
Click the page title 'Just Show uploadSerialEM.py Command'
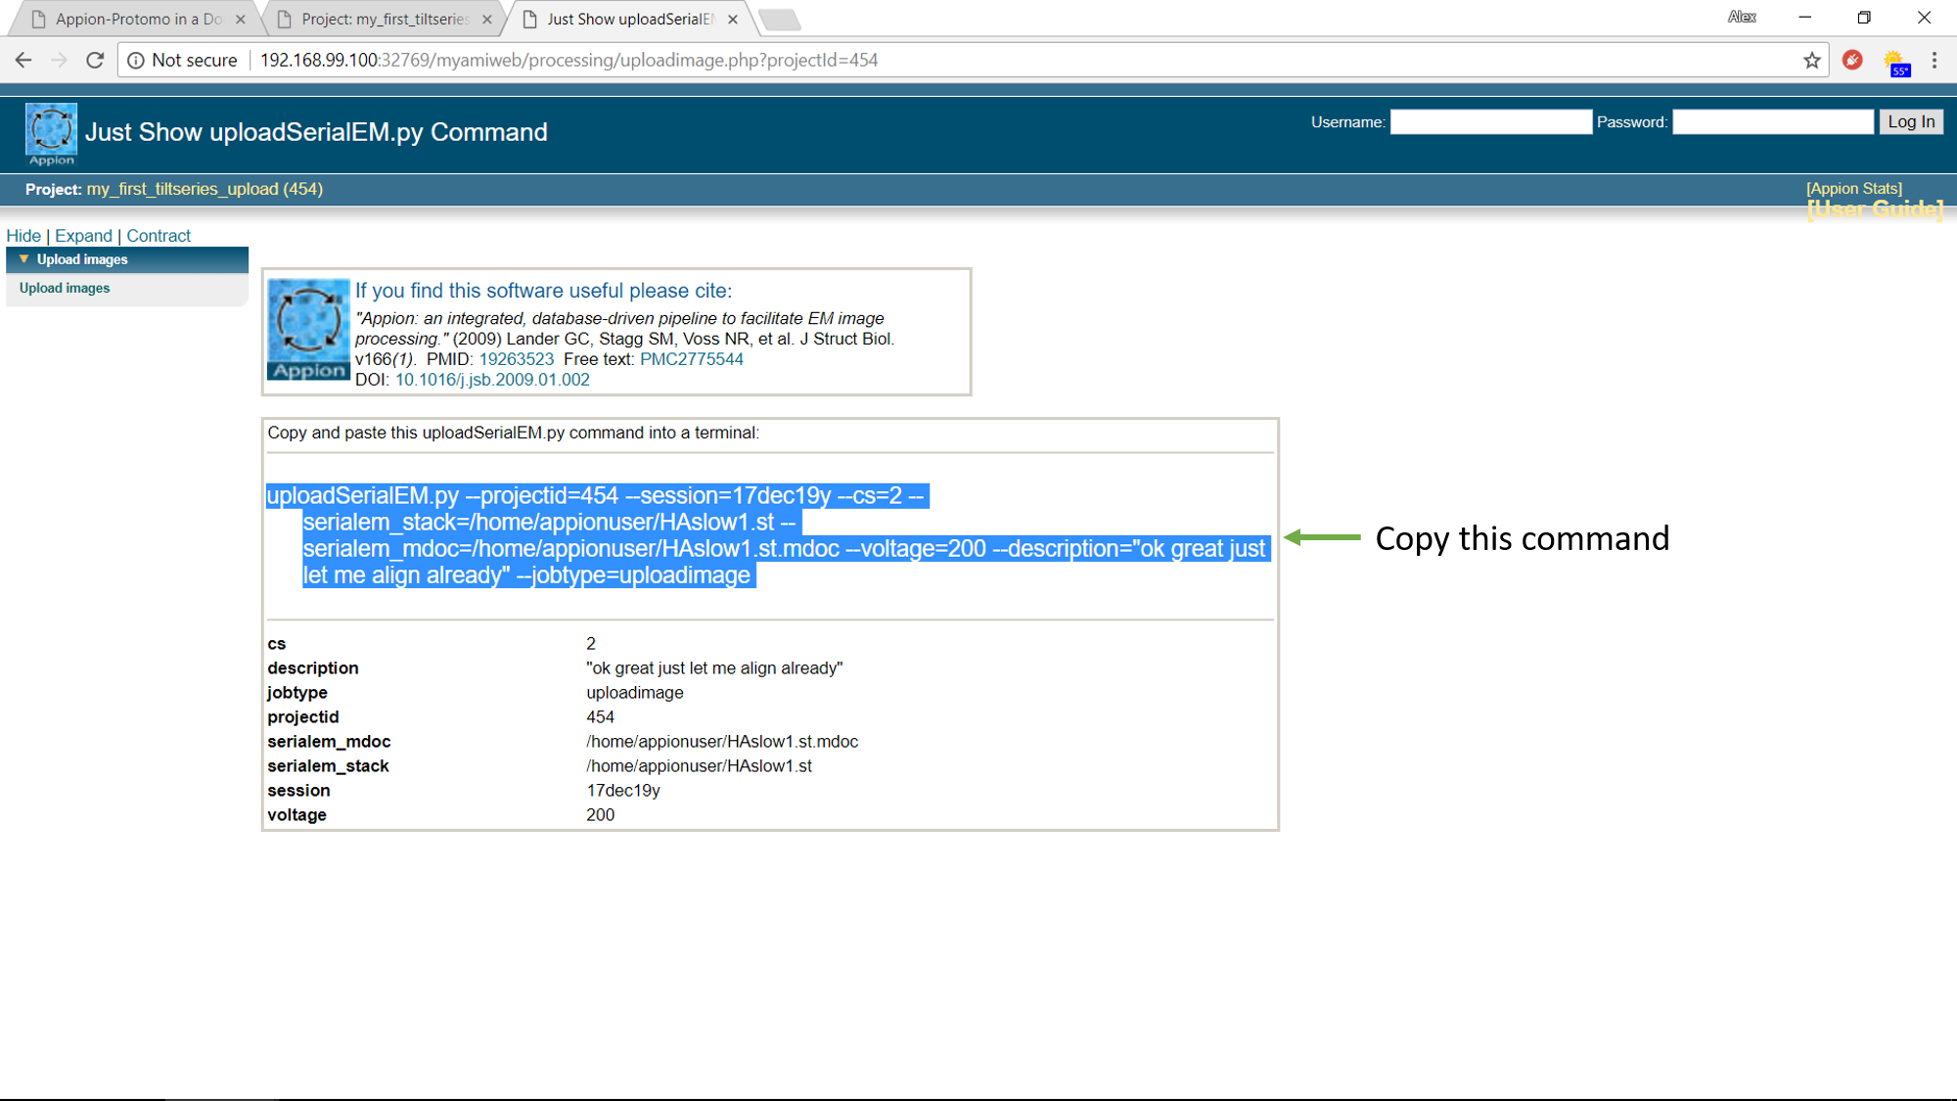316,132
